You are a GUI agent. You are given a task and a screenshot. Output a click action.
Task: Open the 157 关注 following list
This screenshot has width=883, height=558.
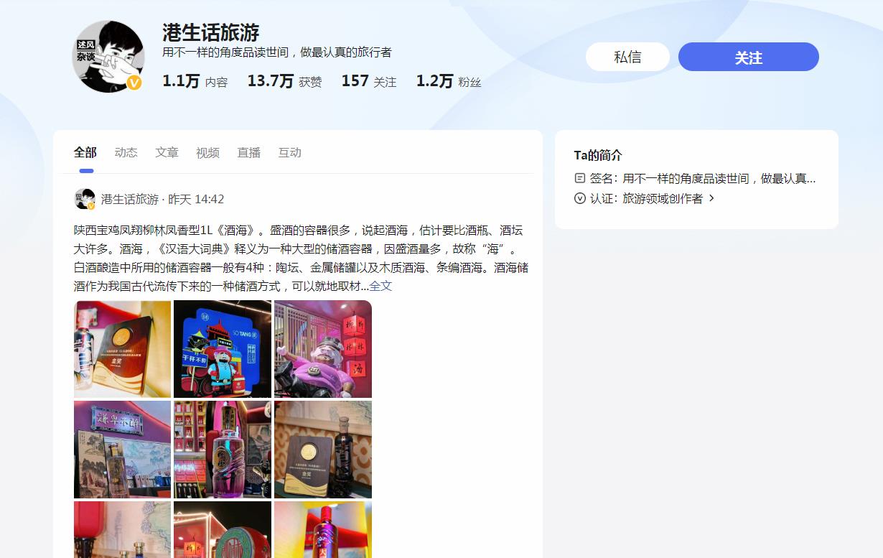(x=369, y=81)
